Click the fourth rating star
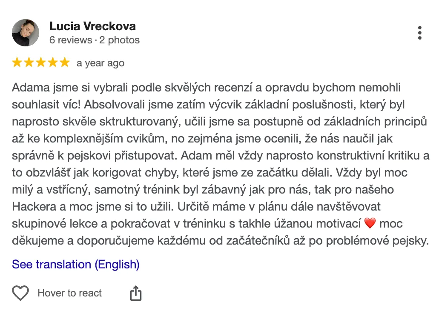This screenshot has height=319, width=442. coord(53,63)
